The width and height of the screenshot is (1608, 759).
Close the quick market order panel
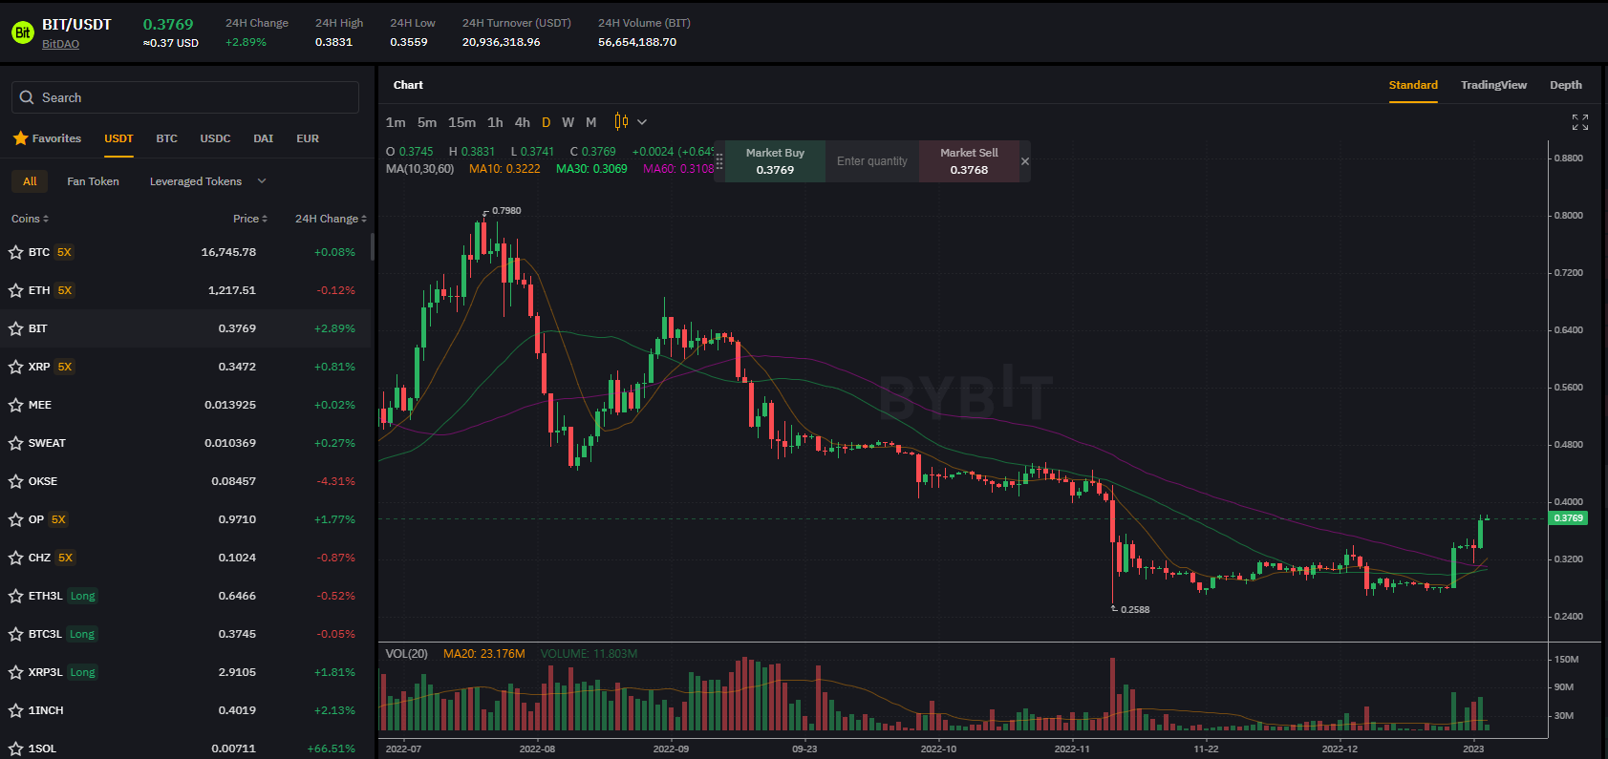click(1025, 161)
